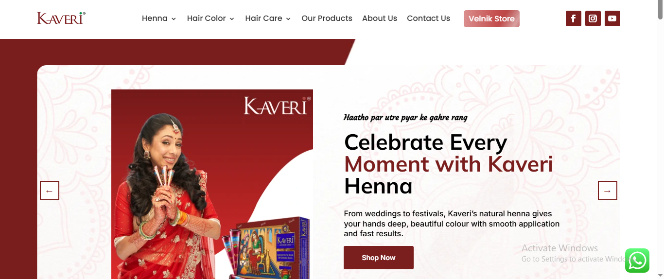This screenshot has width=664, height=279.
Task: Select the Henna menu label
Action: point(155,18)
